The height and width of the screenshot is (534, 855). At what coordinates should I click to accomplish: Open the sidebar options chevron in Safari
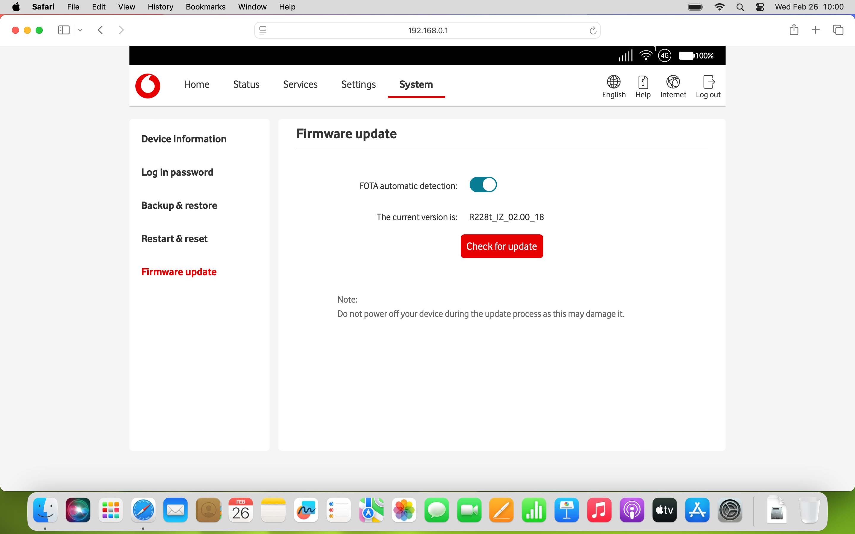[x=80, y=30]
